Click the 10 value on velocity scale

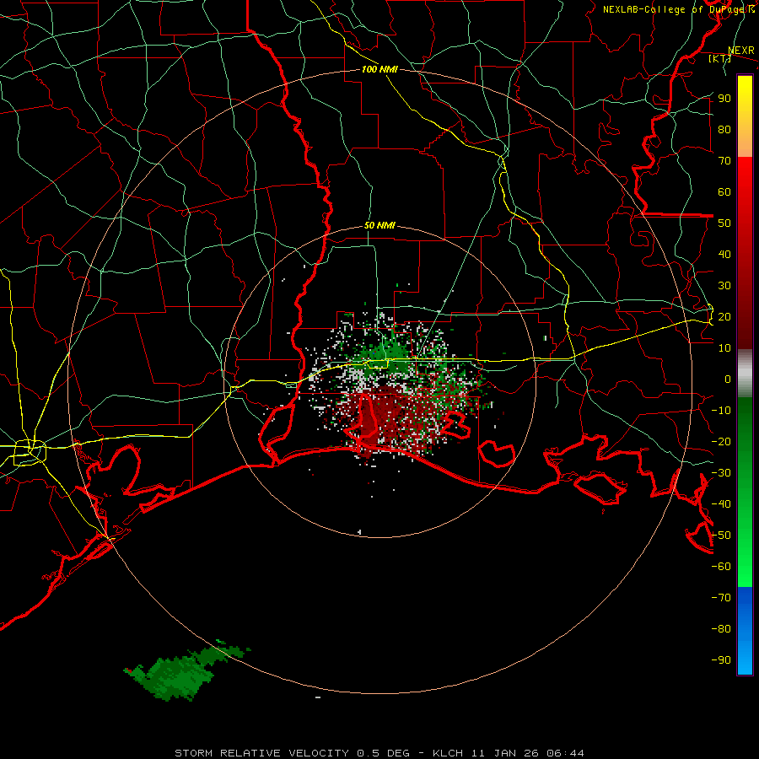click(x=724, y=348)
